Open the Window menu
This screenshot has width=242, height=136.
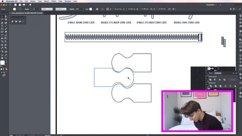(x=68, y=1)
